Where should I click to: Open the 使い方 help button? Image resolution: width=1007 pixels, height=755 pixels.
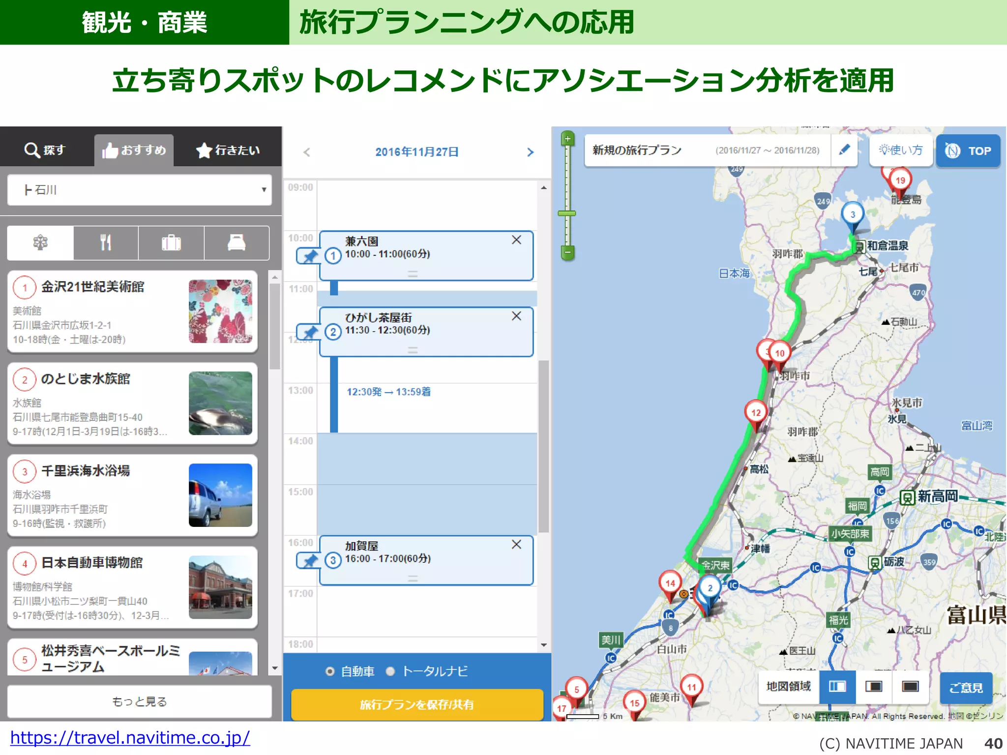(901, 150)
